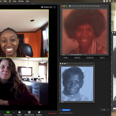Click the chat File button
This screenshot has height=116, width=116.
[x=103, y=110]
